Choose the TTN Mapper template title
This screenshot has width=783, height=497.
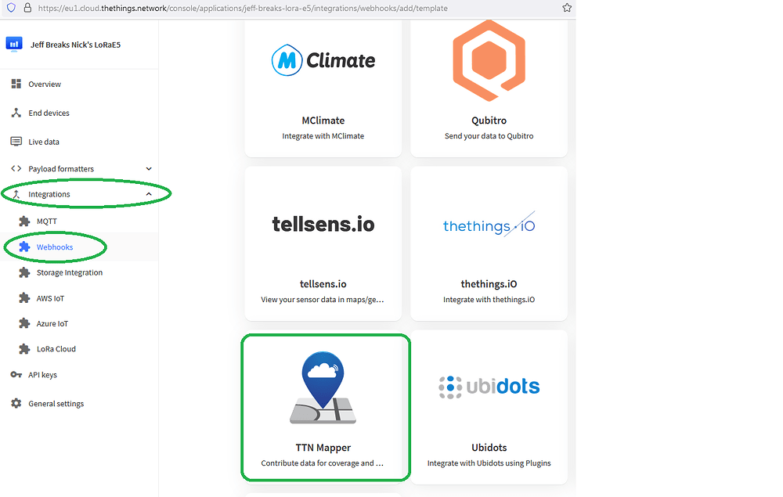point(323,448)
